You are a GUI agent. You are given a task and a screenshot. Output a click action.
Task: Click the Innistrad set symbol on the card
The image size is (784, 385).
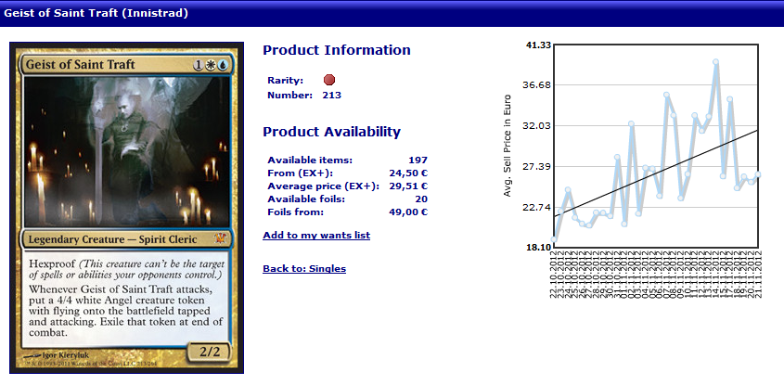[x=221, y=239]
